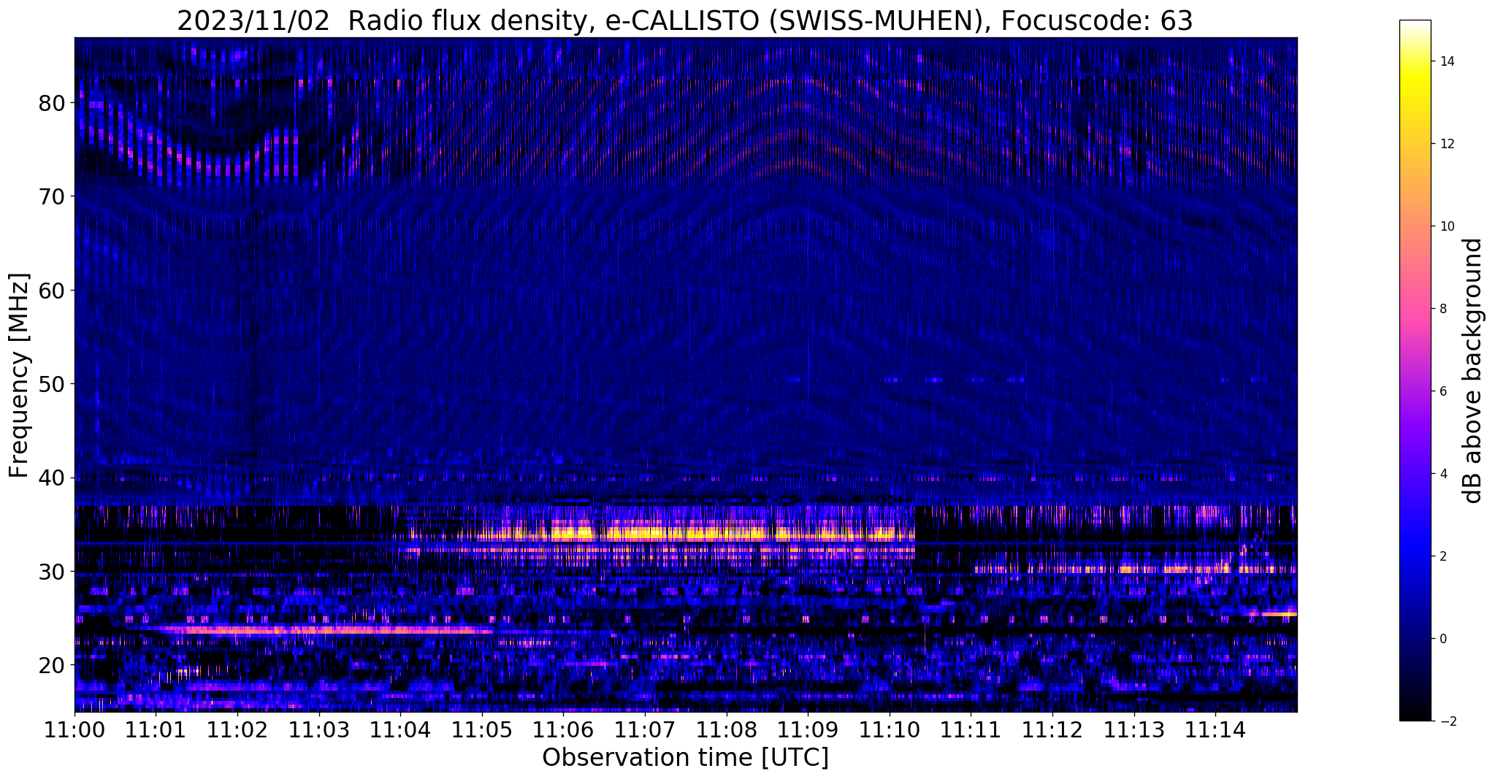Click the plot title with Focuscode 63

(x=684, y=20)
